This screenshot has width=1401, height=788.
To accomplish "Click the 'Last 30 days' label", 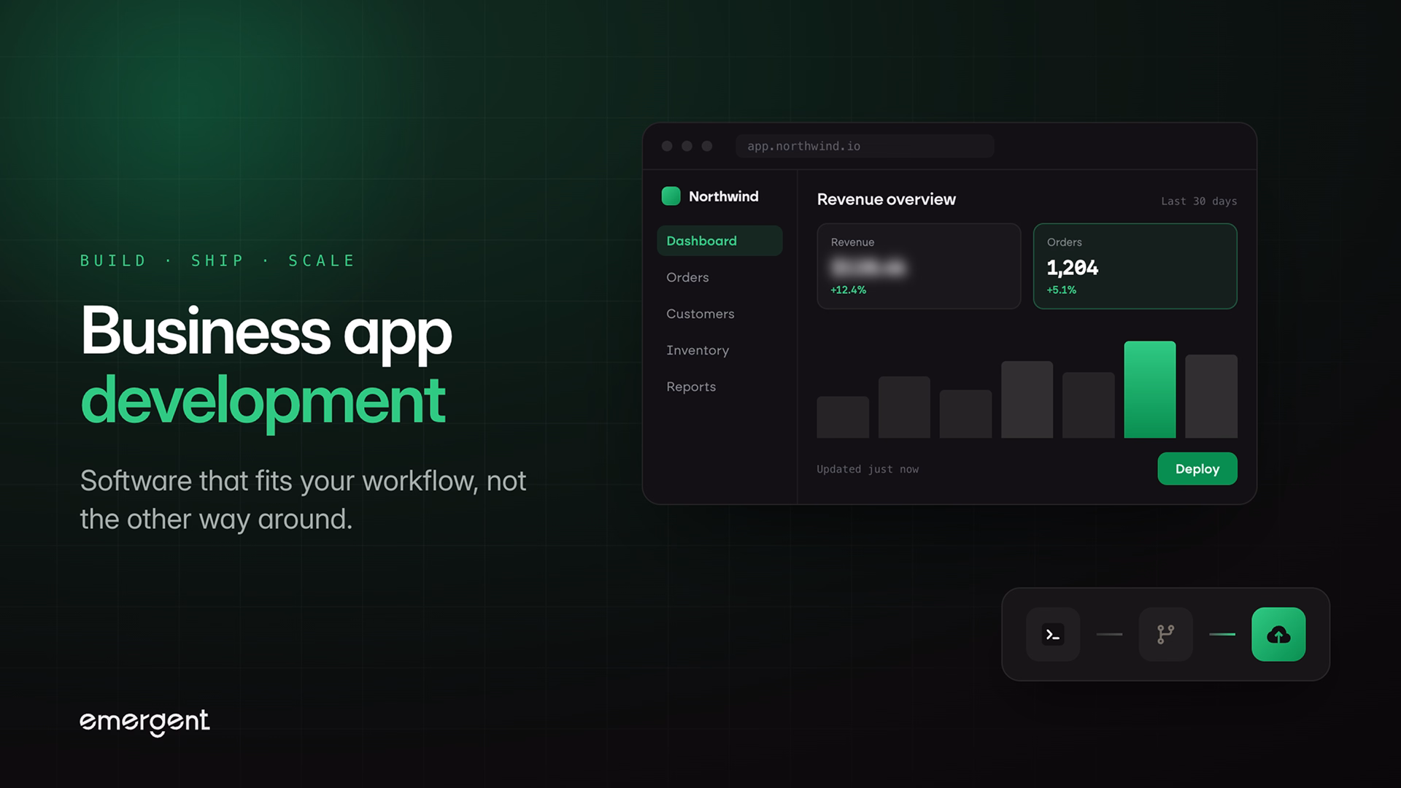I will [1199, 201].
